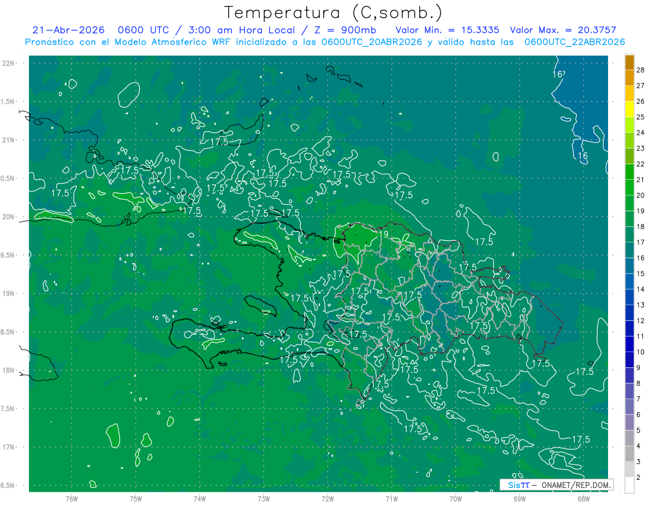Click the Temperatura (C,somb.) title

334,12
